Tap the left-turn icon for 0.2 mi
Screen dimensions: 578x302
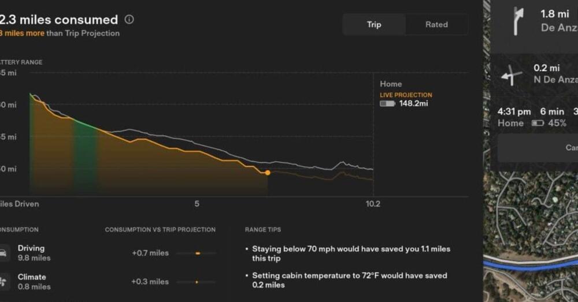click(512, 74)
